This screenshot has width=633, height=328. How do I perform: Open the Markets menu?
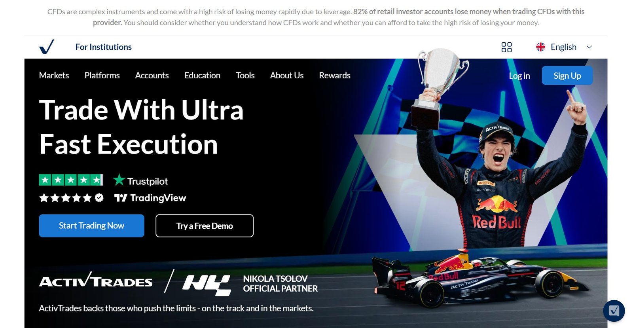pyautogui.click(x=54, y=75)
